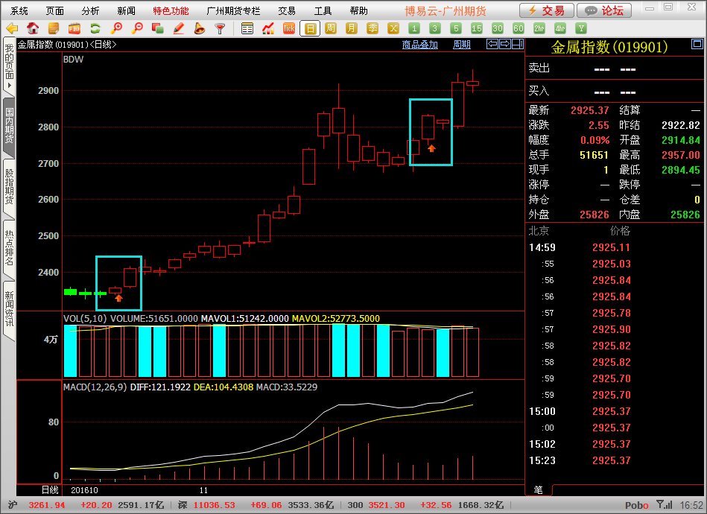The height and width of the screenshot is (514, 707).
Task: Open the Tick chart view
Action: click(x=289, y=29)
